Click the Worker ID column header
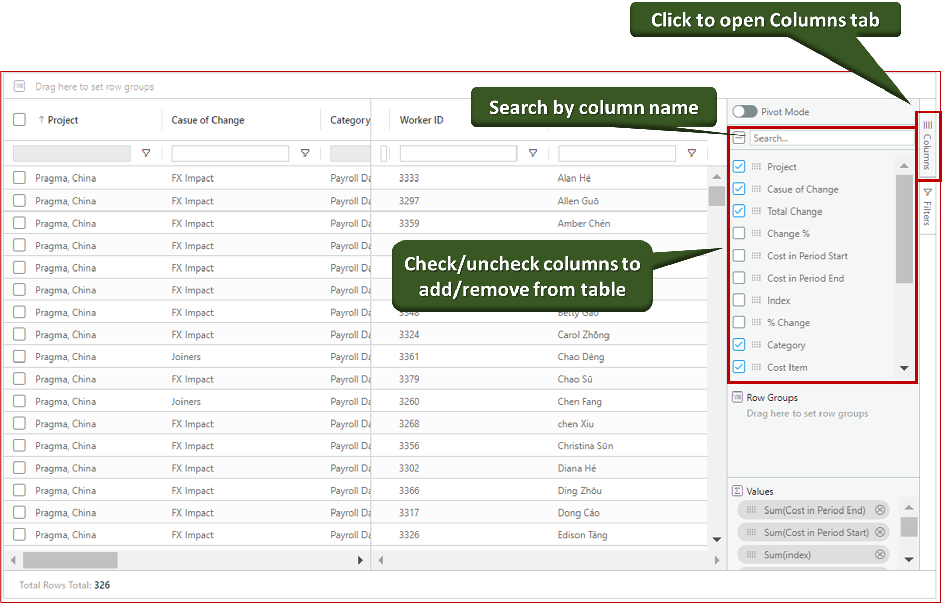 [421, 120]
